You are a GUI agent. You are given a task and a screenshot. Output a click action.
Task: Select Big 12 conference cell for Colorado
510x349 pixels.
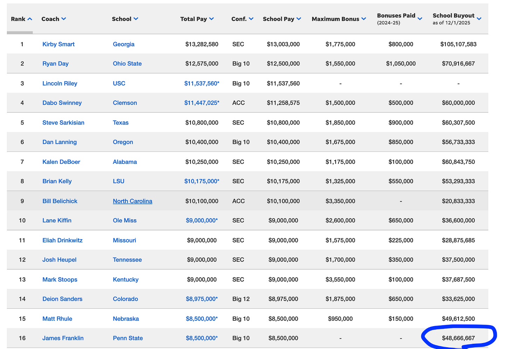(x=241, y=299)
